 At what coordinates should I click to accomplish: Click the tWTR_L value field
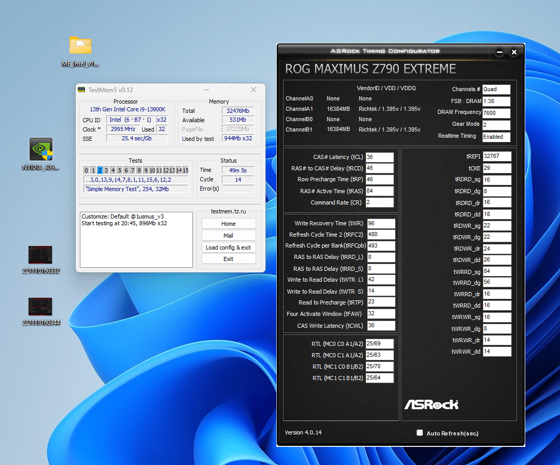click(382, 280)
